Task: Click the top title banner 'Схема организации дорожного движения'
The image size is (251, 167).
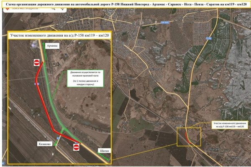Action: click(125, 3)
